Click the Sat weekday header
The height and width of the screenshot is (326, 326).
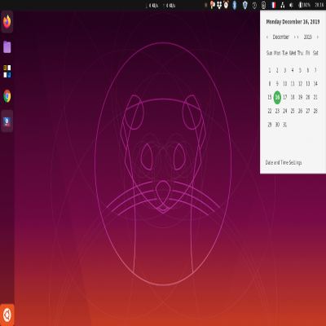[x=315, y=53]
